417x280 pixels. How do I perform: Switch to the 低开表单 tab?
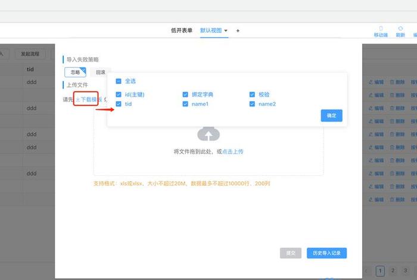[182, 30]
